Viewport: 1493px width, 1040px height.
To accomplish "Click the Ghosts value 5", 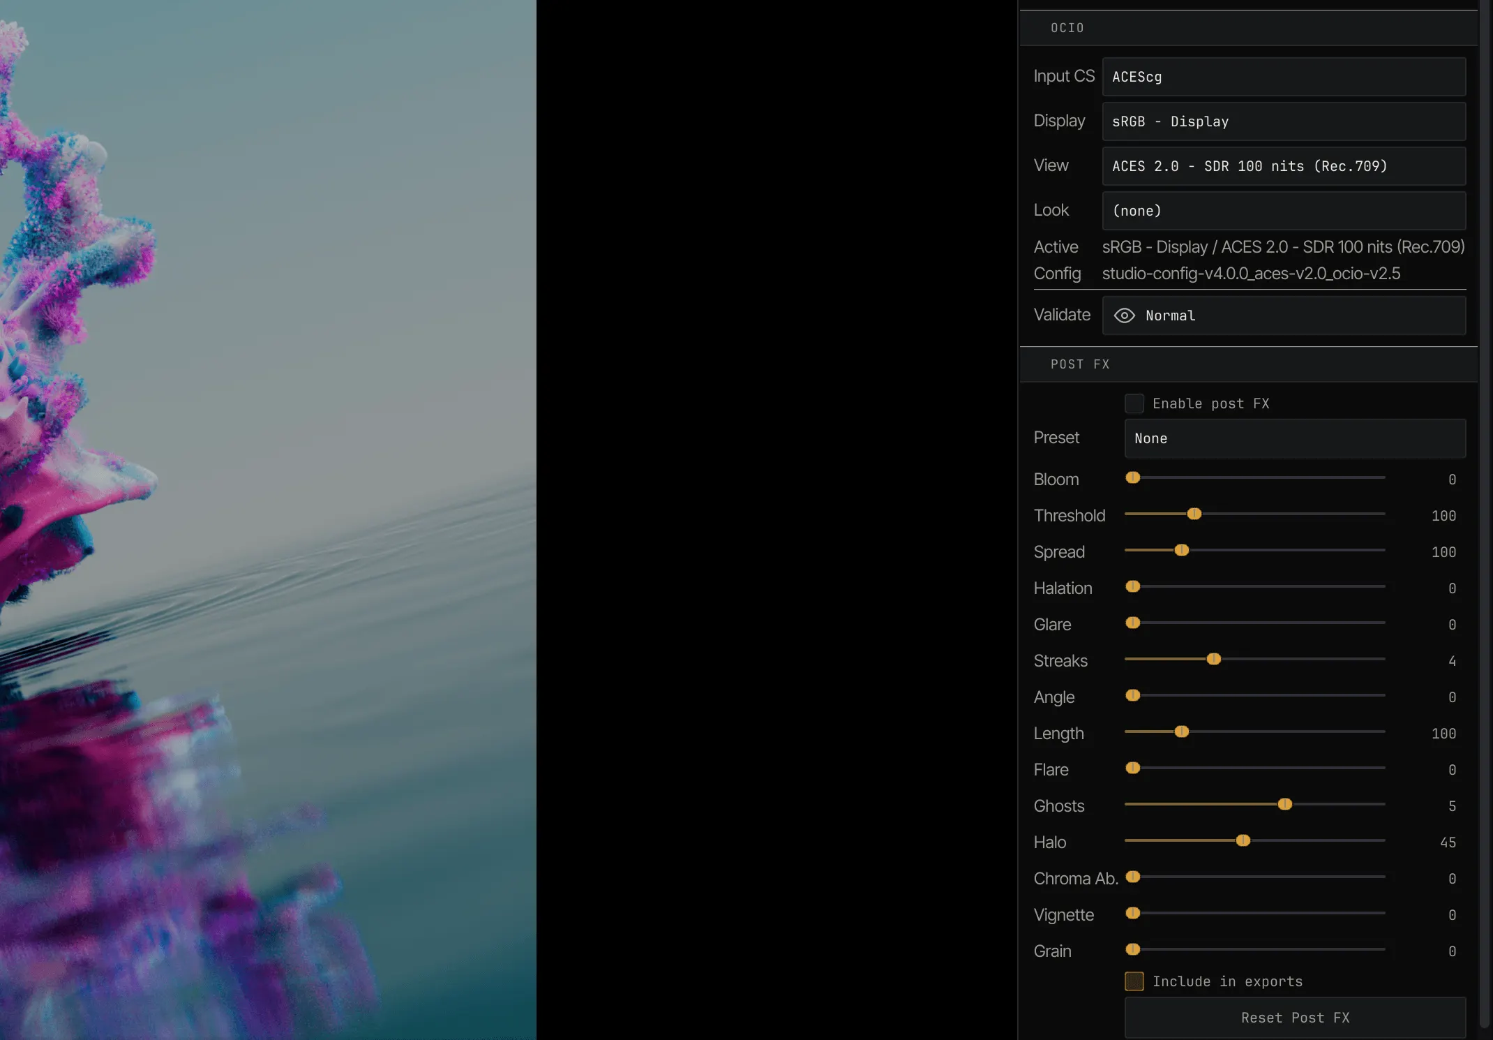I will pyautogui.click(x=1452, y=806).
